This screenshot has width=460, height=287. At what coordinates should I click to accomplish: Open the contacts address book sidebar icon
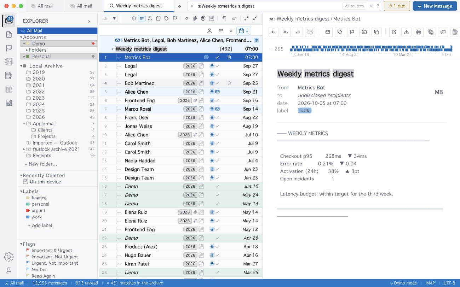click(x=9, y=61)
